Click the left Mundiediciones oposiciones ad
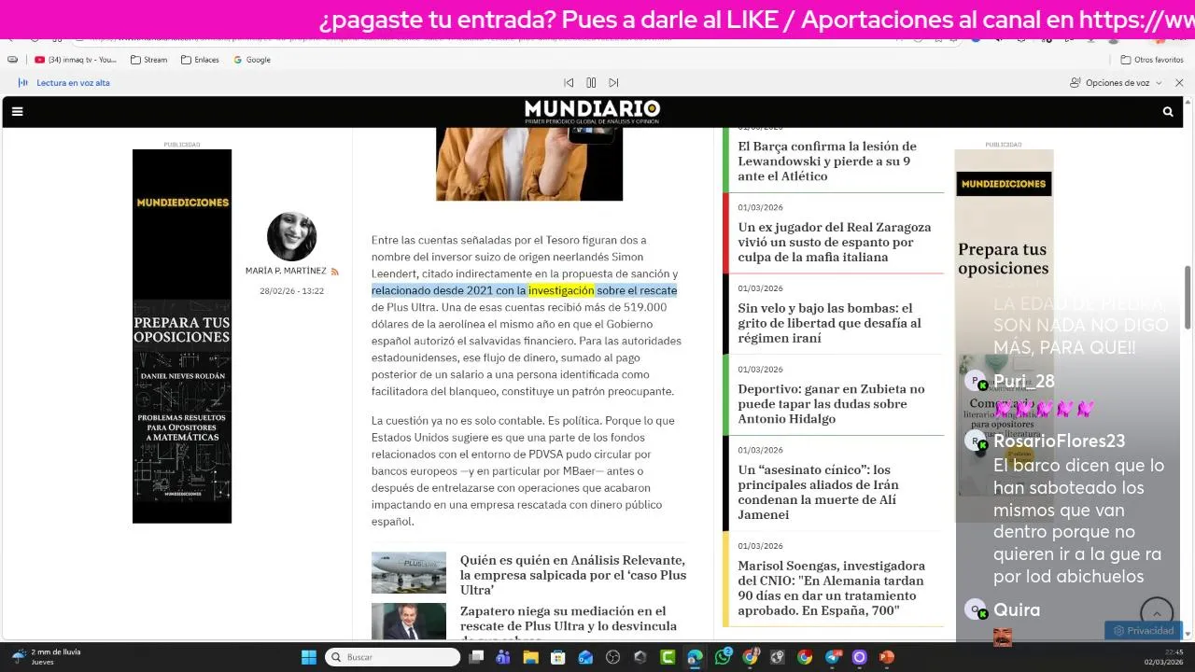Viewport: 1195px width, 672px height. click(182, 336)
